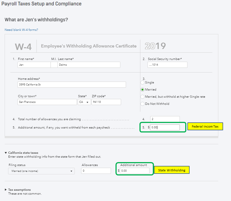Click the total allowances field on line 4
This screenshot has height=201, width=231.
pos(165,119)
